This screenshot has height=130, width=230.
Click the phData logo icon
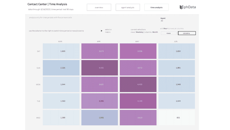(181, 7)
